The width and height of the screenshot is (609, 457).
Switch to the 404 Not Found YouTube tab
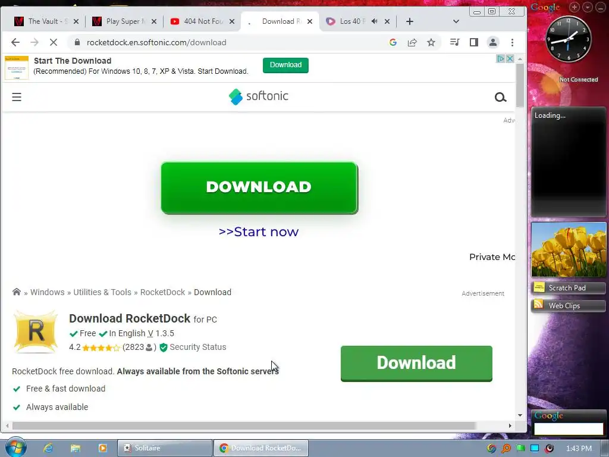pyautogui.click(x=202, y=21)
